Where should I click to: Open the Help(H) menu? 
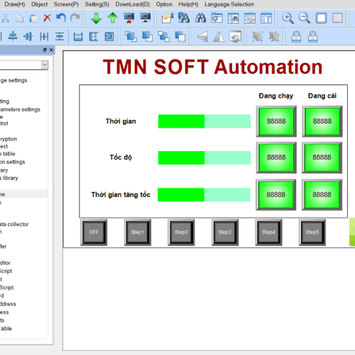coord(188,4)
